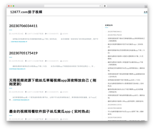Click comment icon under 茄子丝瓜黄瓜app post

tap(46, 119)
